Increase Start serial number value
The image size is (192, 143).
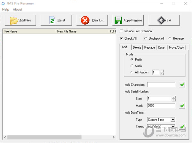tap(174, 97)
